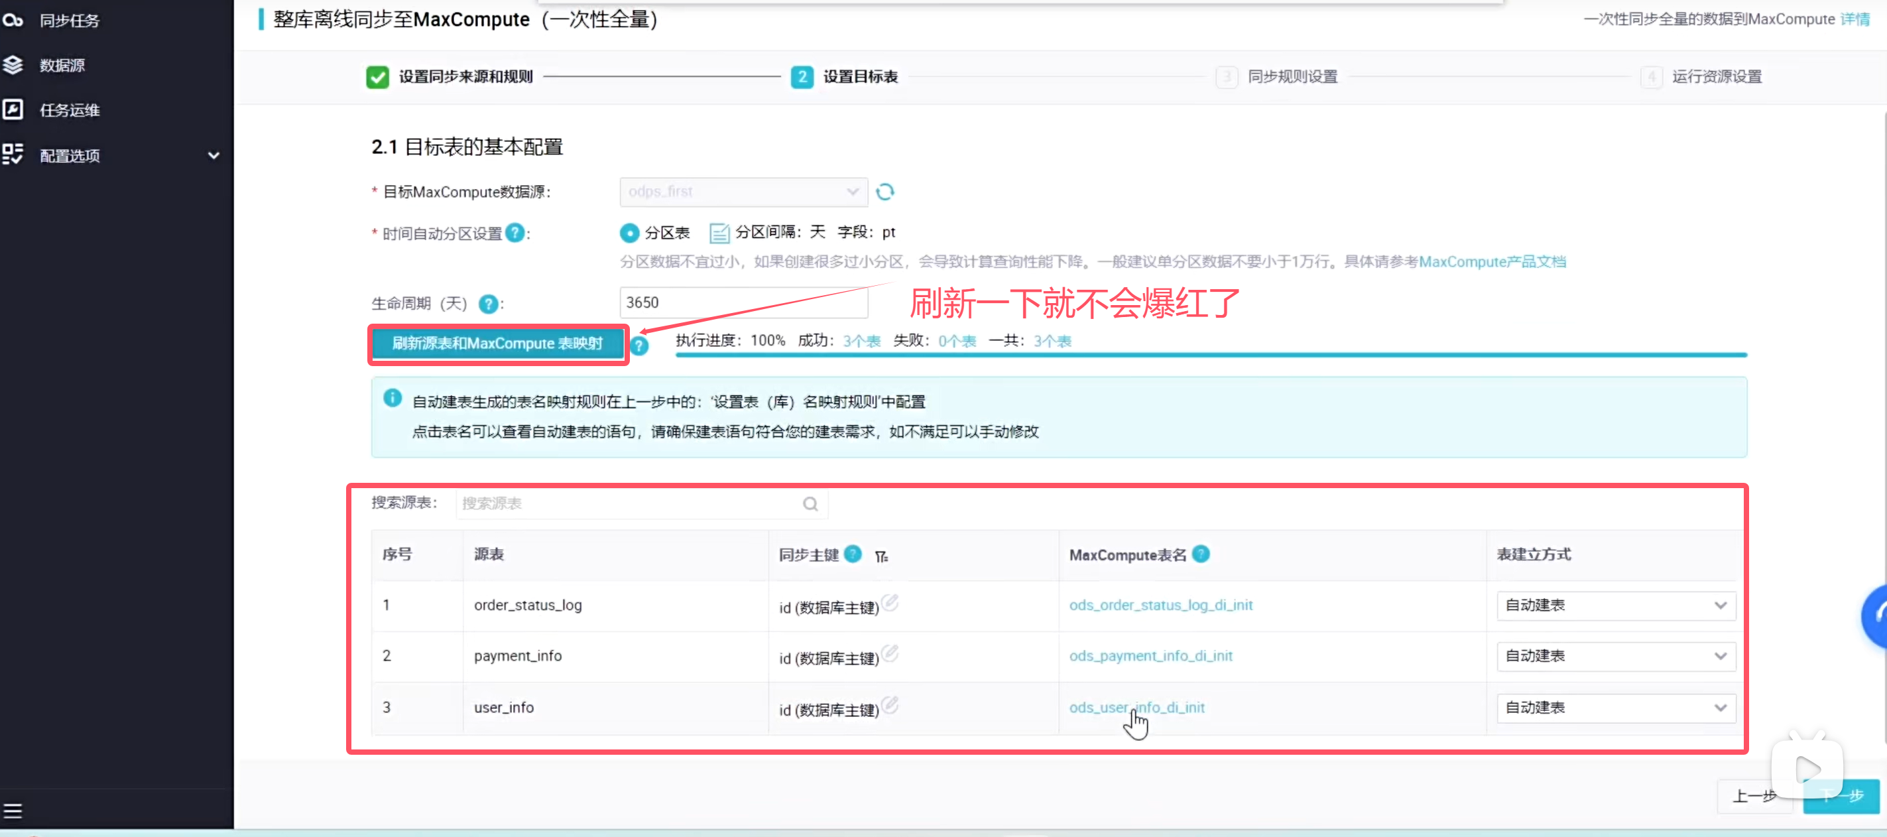Click the 生命周期 3650 input field
The width and height of the screenshot is (1887, 837).
click(x=743, y=302)
